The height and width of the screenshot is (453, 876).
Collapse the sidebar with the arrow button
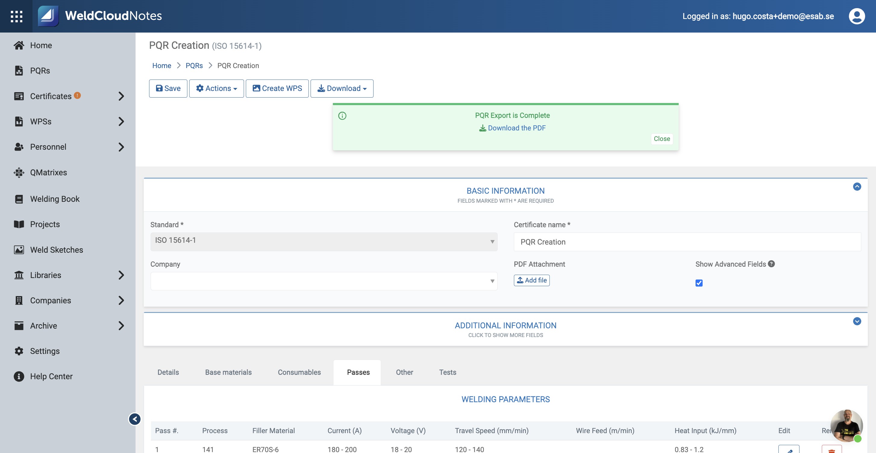[x=135, y=419]
